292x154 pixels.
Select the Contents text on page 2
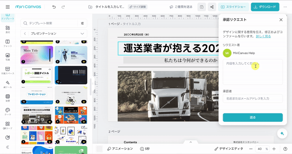130,142
